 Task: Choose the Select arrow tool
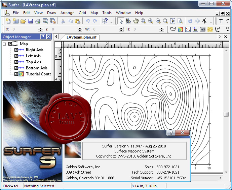coord(121,21)
